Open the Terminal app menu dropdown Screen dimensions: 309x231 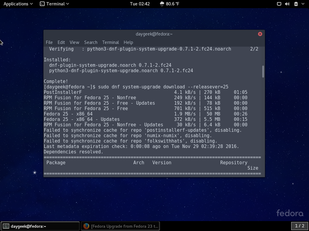56,4
